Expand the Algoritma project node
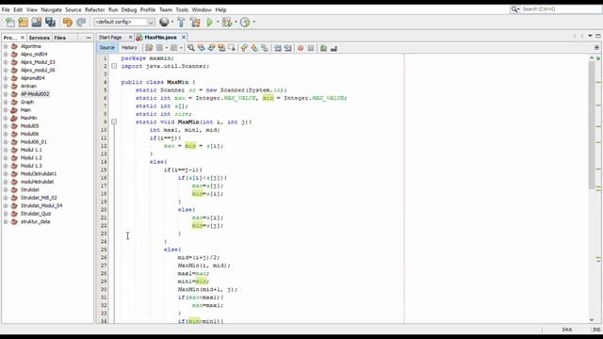 pyautogui.click(x=6, y=46)
